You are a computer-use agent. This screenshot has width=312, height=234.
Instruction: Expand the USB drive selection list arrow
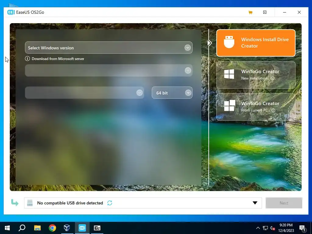[255, 203]
